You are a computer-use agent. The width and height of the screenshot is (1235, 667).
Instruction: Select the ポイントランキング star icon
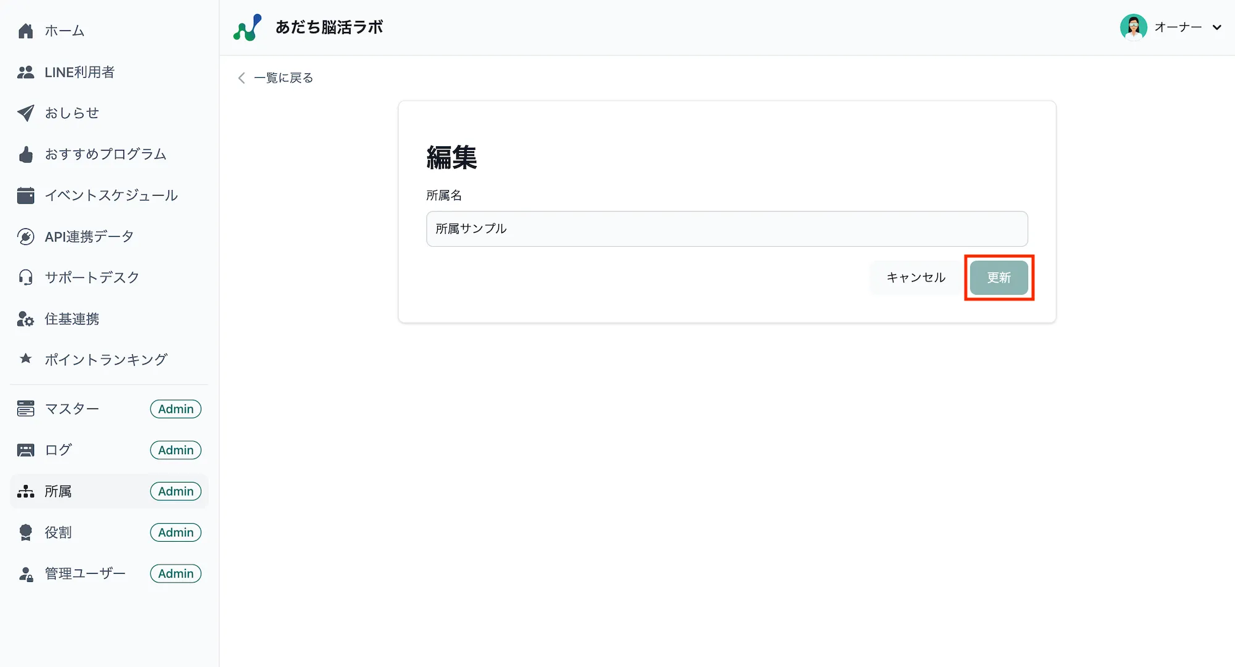click(25, 359)
